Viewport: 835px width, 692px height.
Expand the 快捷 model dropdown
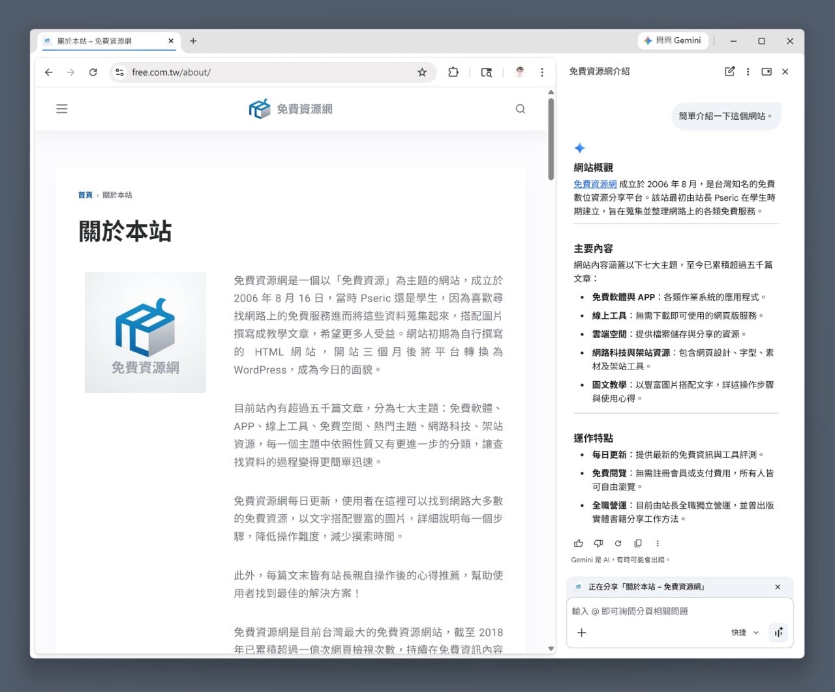click(745, 632)
